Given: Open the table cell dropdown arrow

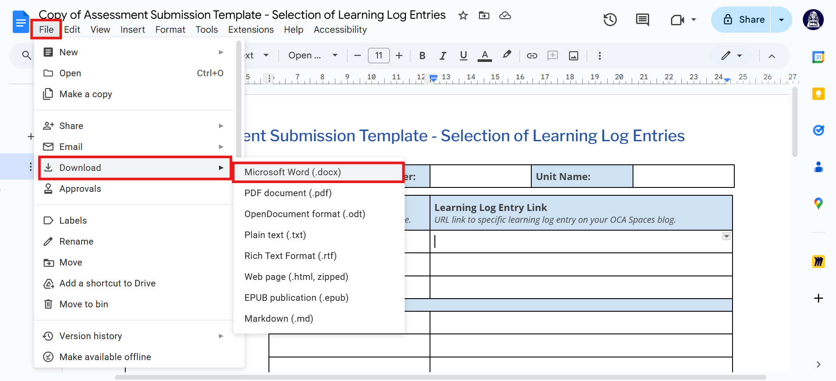Looking at the screenshot, I should [726, 236].
